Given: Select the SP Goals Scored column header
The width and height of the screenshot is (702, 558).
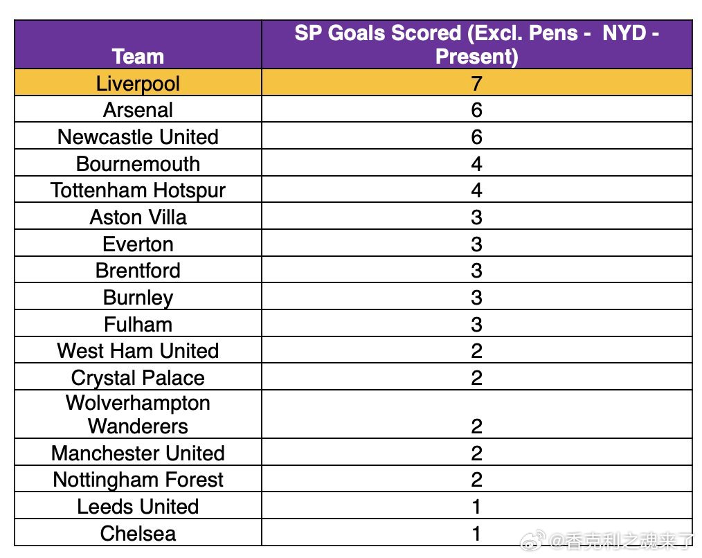Looking at the screenshot, I should [476, 44].
